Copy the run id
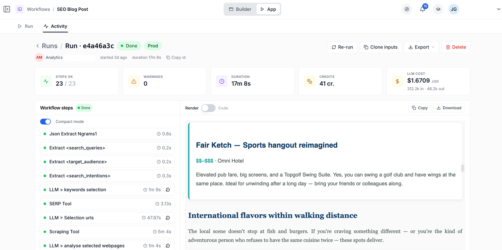This screenshot has width=502, height=250. [176, 58]
